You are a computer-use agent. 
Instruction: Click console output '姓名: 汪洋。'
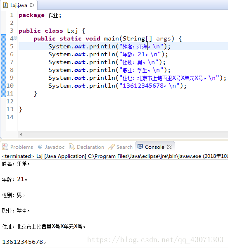(16, 164)
